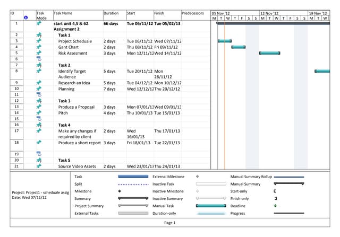Click the blue info indicator icon in the header
The width and height of the screenshot is (340, 237).
tap(25, 17)
